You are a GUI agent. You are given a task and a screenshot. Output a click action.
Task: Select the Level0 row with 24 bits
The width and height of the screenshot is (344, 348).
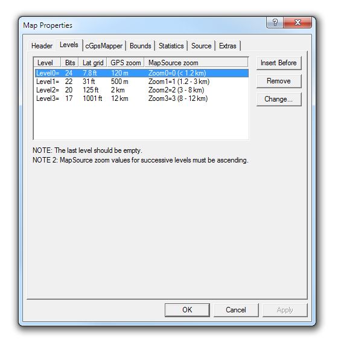click(142, 73)
